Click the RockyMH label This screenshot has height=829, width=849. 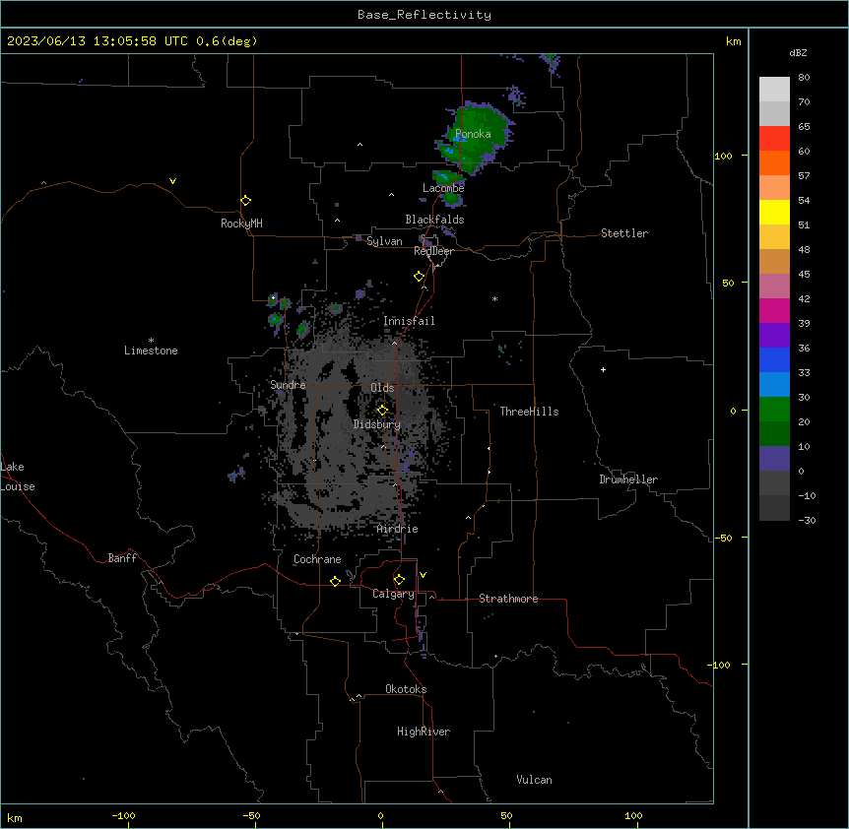tap(241, 223)
